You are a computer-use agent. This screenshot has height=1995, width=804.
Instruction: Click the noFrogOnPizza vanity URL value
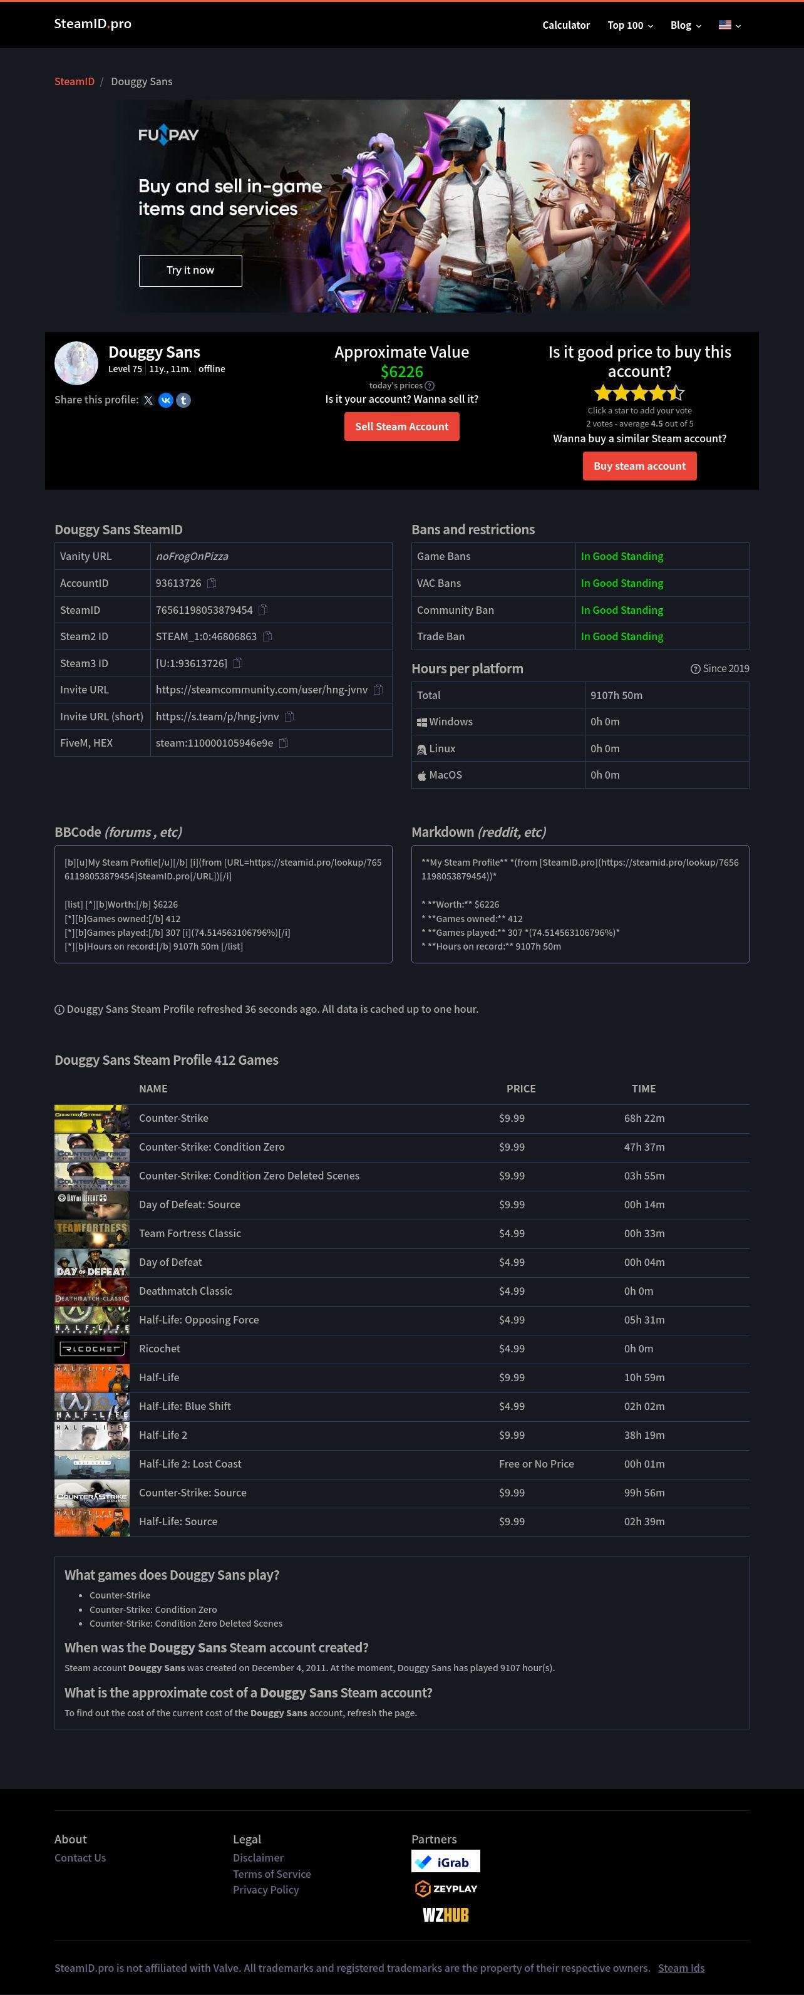[x=192, y=557]
